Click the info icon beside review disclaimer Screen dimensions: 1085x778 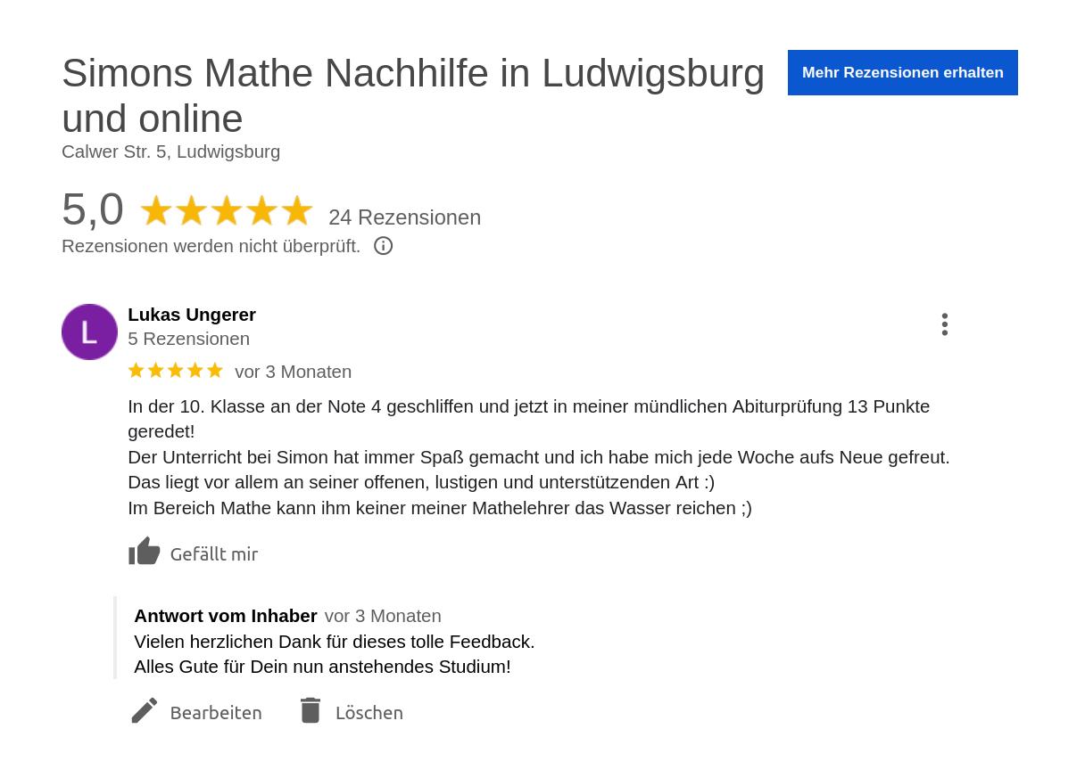tap(383, 246)
